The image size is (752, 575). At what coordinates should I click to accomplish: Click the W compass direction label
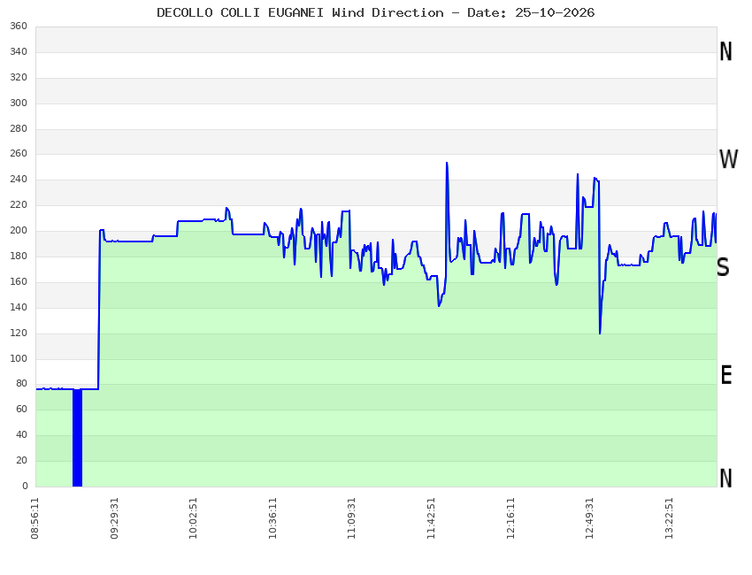coord(728,159)
